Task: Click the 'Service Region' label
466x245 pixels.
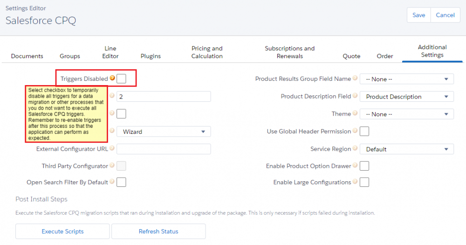Action: click(331, 149)
